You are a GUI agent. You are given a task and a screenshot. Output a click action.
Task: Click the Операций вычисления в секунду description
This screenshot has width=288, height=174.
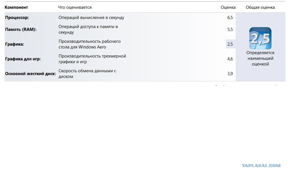coord(91,18)
